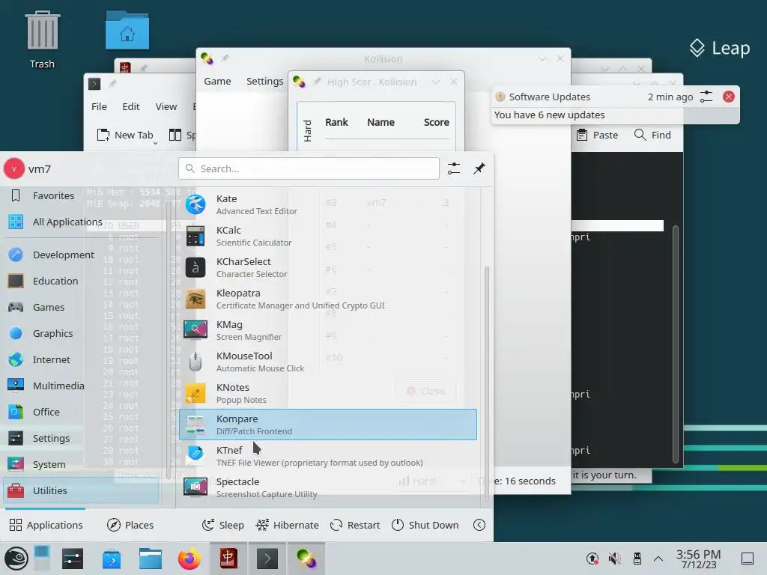This screenshot has width=767, height=575.
Task: Launch Spectacle screenshot capture utility
Action: pos(328,487)
